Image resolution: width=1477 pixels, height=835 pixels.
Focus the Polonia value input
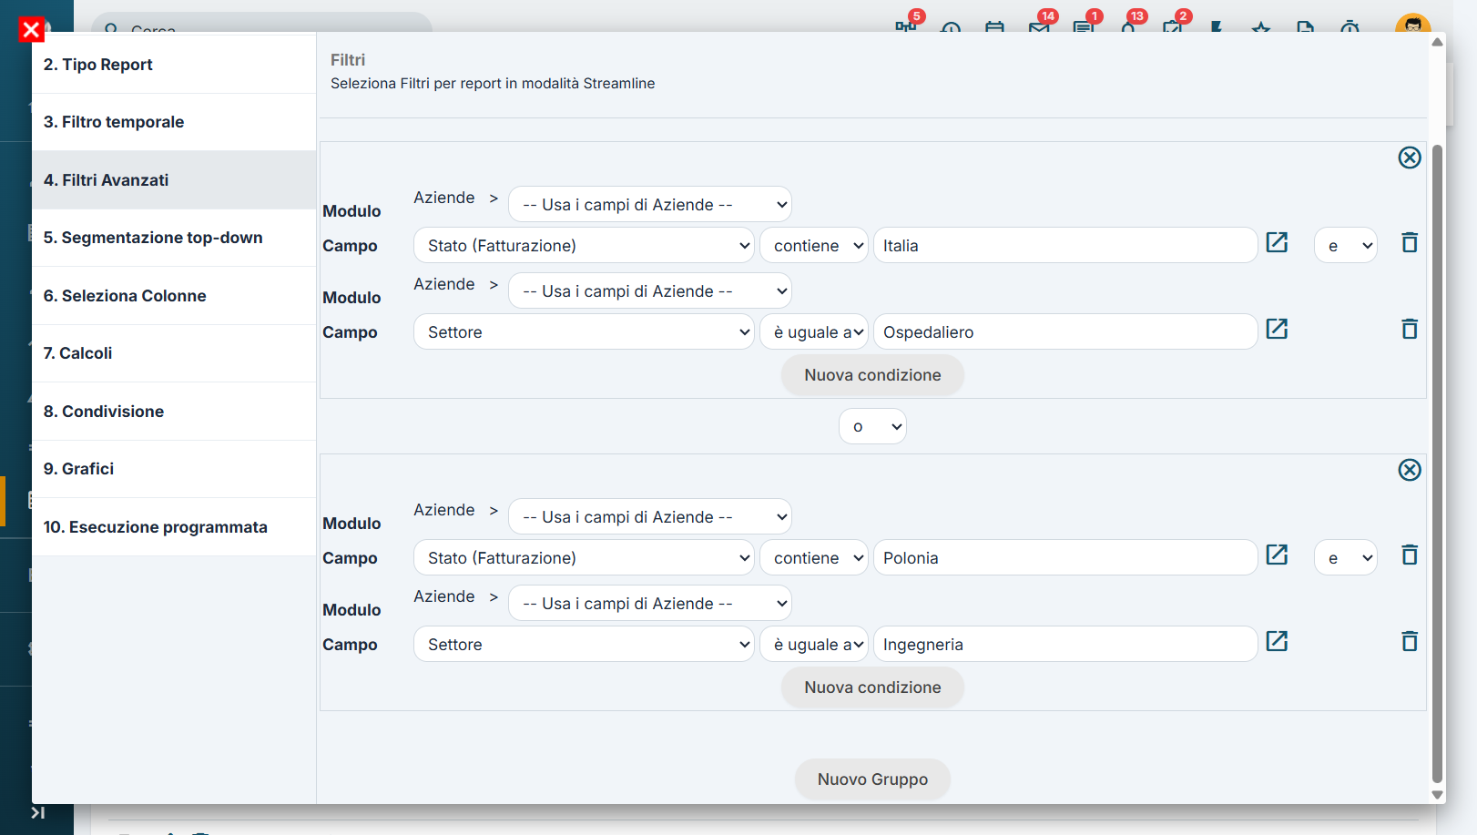1065,558
